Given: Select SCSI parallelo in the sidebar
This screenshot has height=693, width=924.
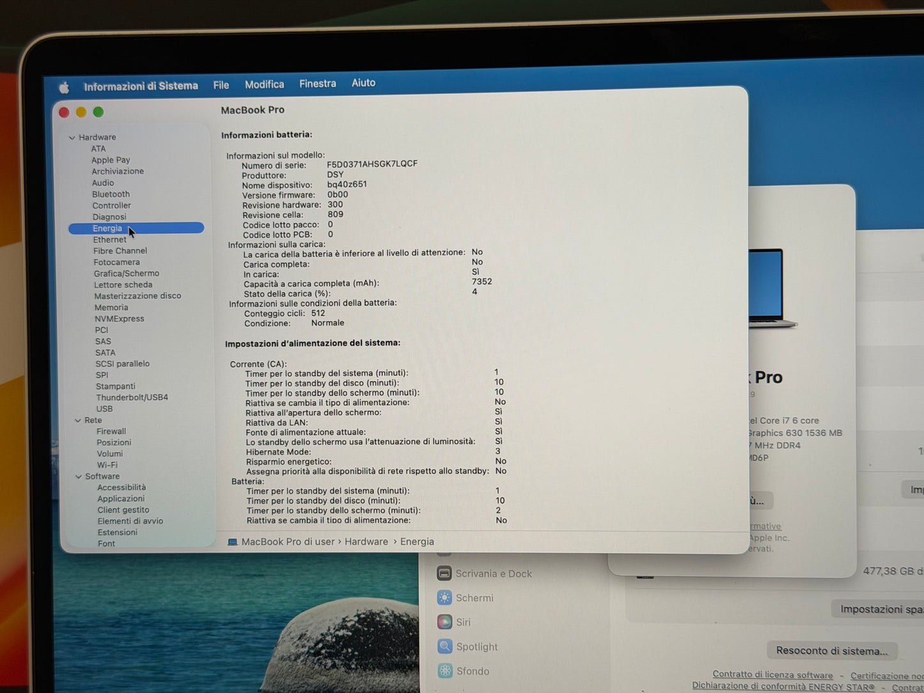Looking at the screenshot, I should point(123,364).
